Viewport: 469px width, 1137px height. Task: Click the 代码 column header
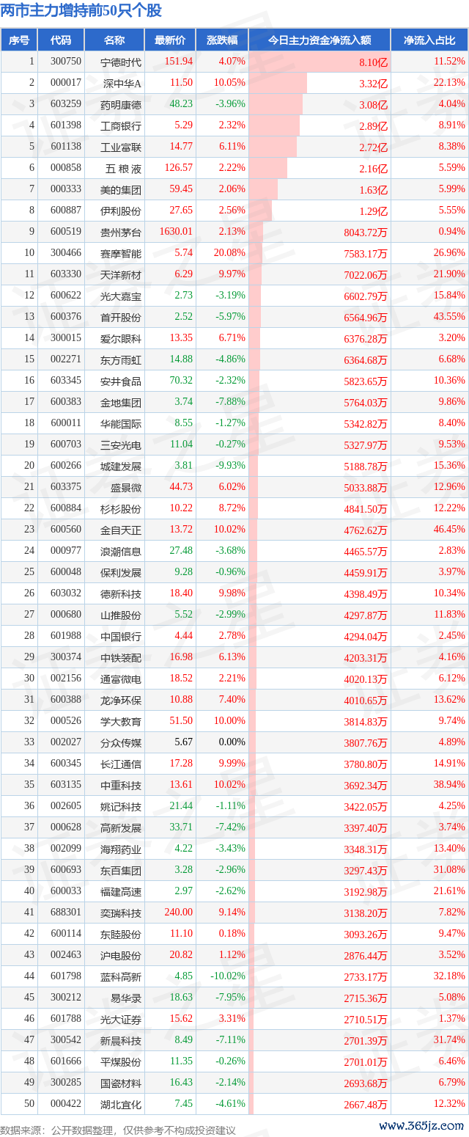coord(61,40)
